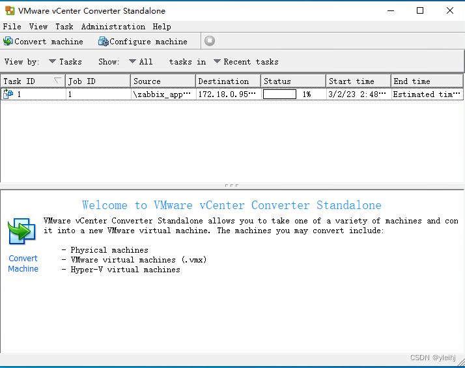Click the Convert Machine link in welcome pane
Image resolution: width=465 pixels, height=368 pixels.
click(x=23, y=263)
